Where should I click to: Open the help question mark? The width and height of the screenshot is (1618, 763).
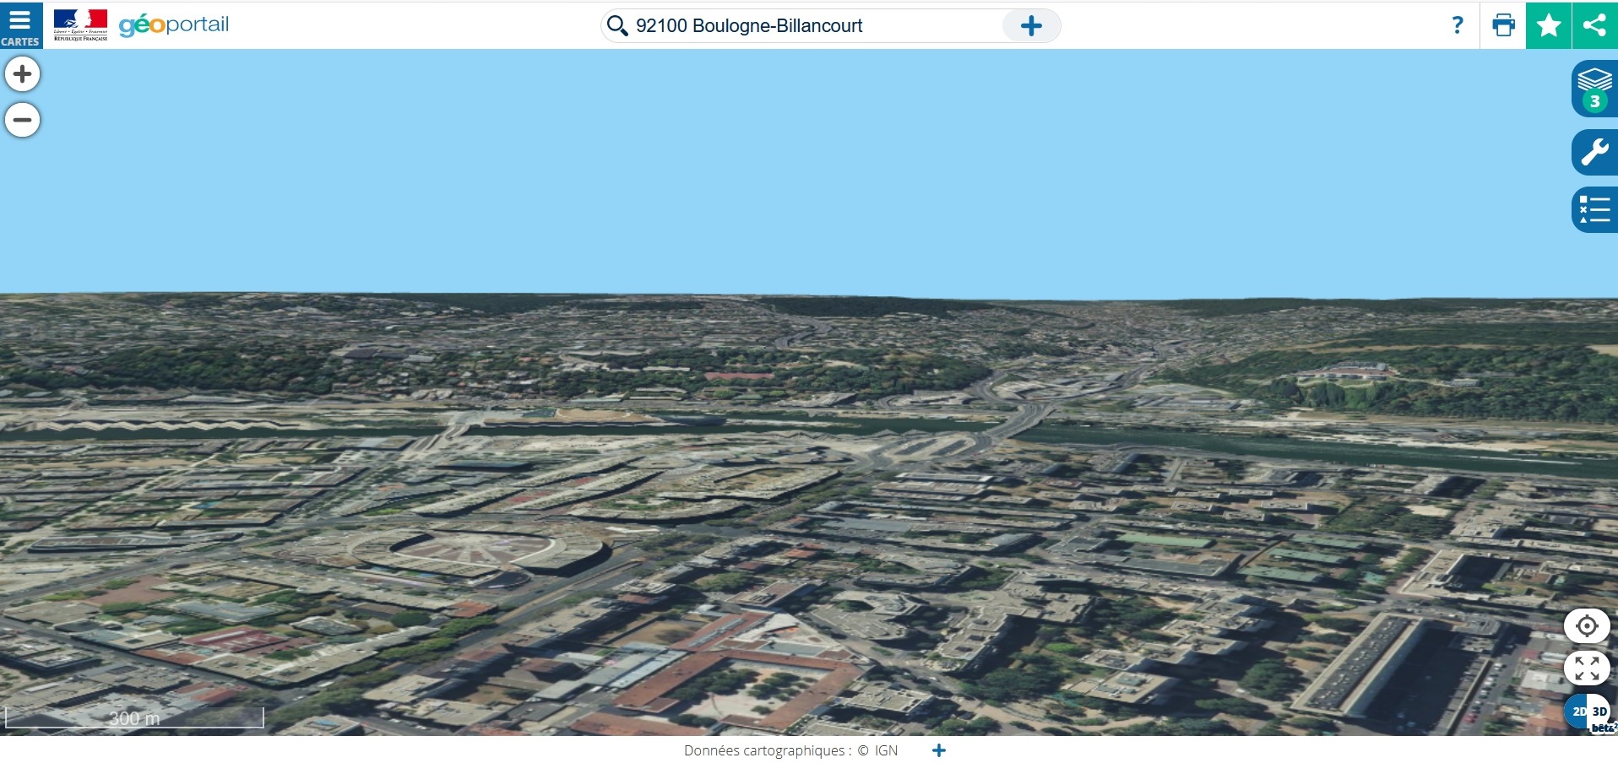tap(1458, 25)
